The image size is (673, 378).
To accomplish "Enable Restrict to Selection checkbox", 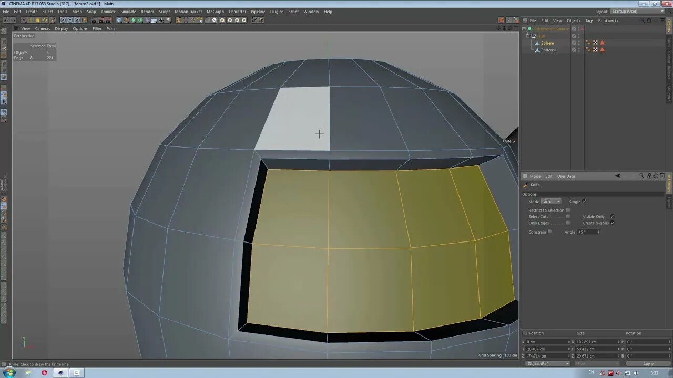I will pyautogui.click(x=568, y=211).
